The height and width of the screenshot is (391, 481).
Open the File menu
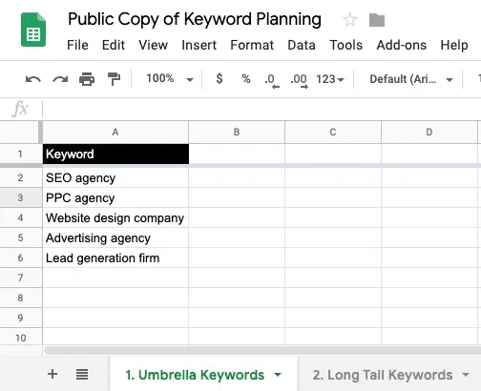tap(77, 45)
